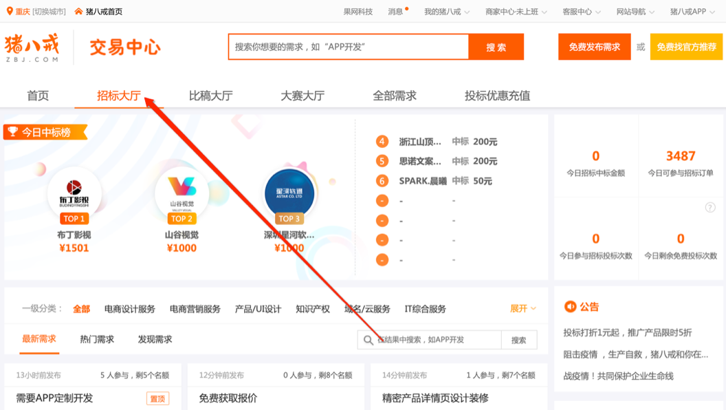Click the 今日剩余免费投标次数 label
Image resolution: width=726 pixels, height=410 pixels.
(x=681, y=256)
